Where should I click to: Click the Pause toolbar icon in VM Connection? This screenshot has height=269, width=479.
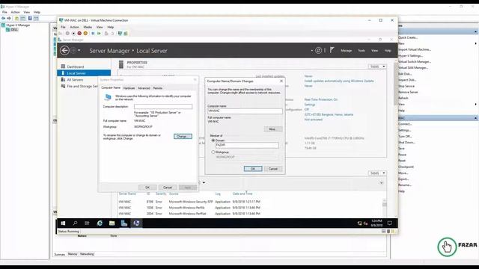coord(93,33)
